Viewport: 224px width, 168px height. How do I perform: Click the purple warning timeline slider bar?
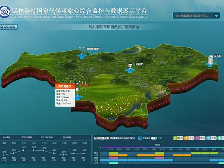pyautogui.click(x=162, y=147)
